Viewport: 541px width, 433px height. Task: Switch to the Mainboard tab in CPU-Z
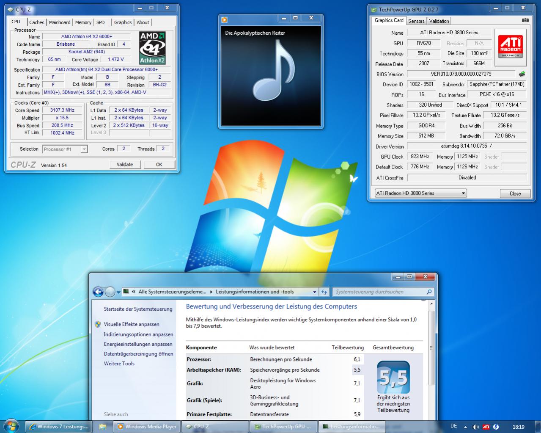(x=60, y=22)
